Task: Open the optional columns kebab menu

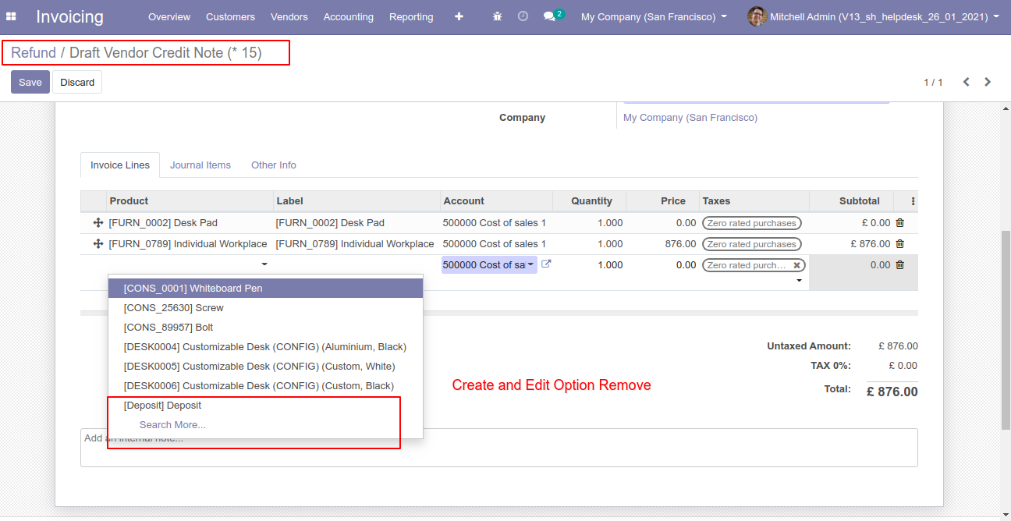Action: (913, 201)
